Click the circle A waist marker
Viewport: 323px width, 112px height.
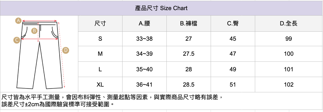coord(18,20)
